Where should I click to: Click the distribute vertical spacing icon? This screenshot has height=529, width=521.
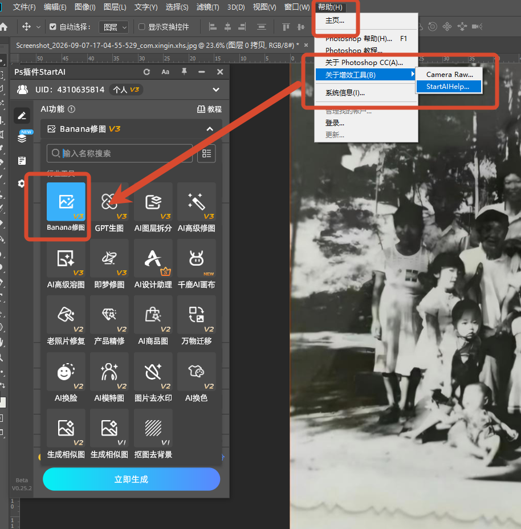click(x=262, y=27)
